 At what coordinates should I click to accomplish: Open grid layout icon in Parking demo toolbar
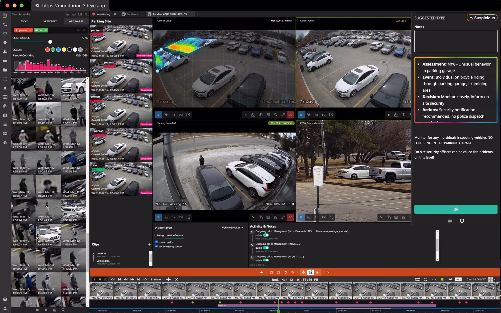tap(276, 217)
